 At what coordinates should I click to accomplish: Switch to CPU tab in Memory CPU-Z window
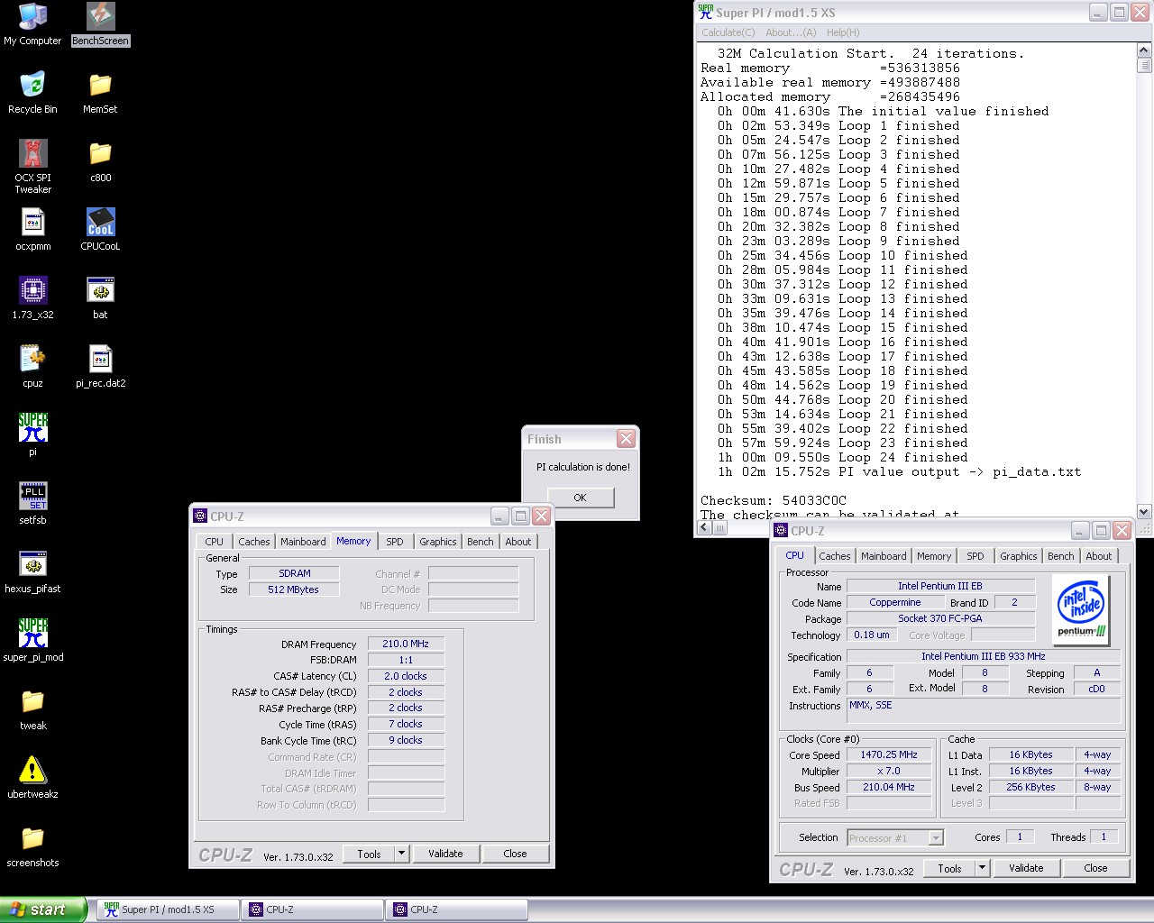coord(215,542)
